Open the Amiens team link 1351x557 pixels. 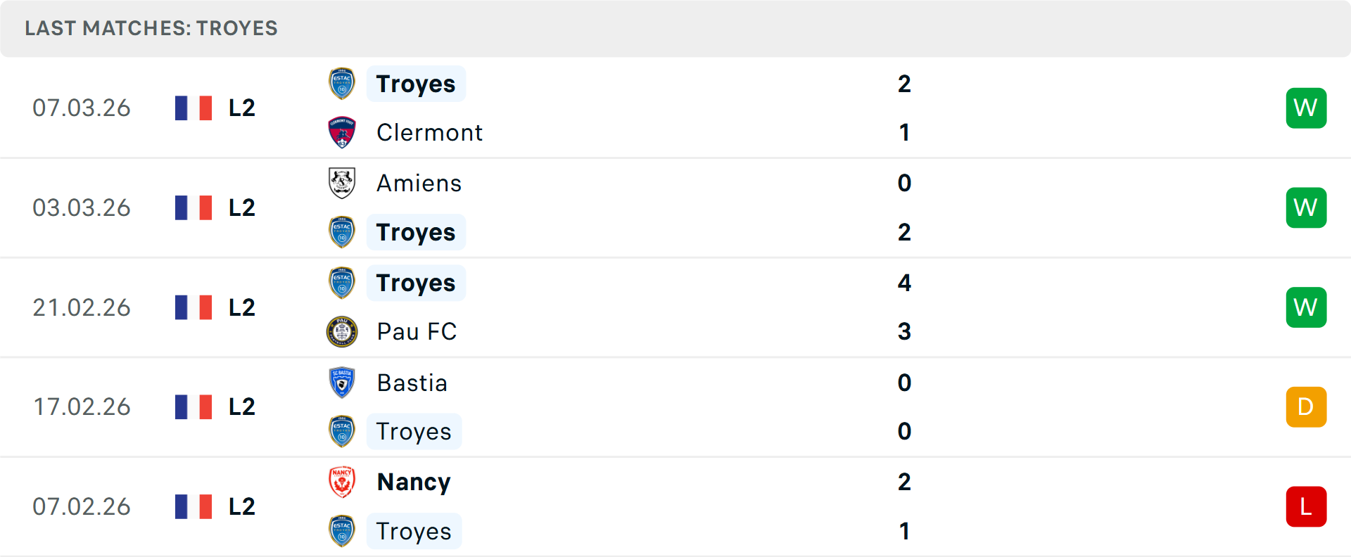click(419, 183)
